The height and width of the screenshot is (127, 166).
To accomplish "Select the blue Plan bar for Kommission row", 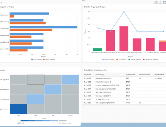I will 29,14.
